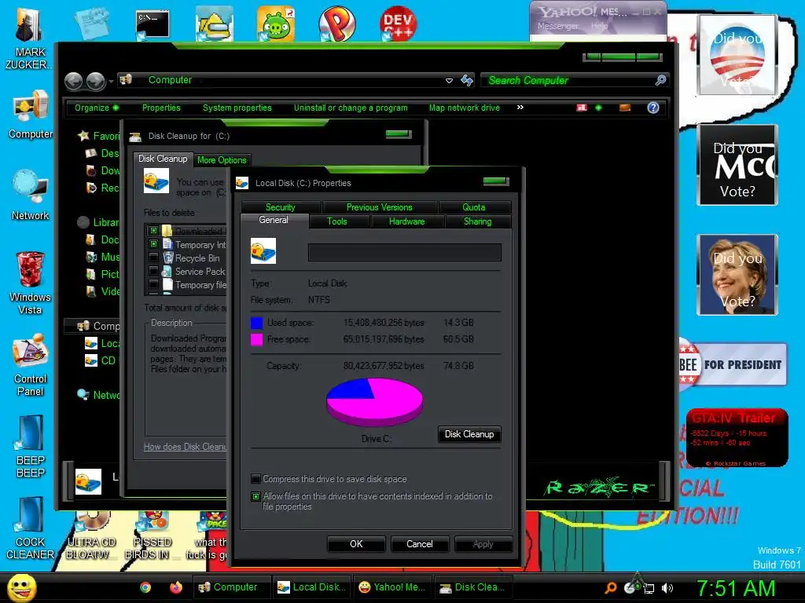Click System properties in Computer toolbar

[237, 108]
